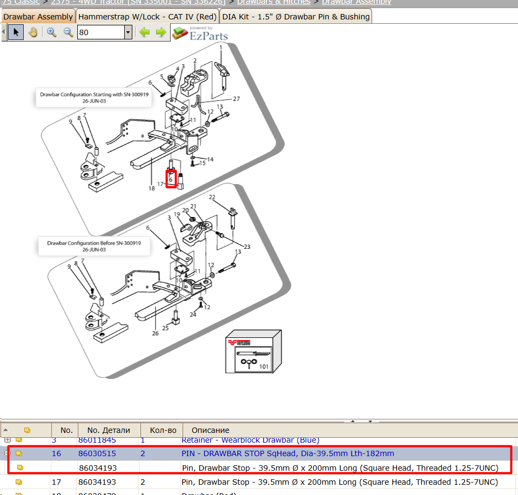
Task: Click the zoom value field showing 80
Action: click(101, 32)
